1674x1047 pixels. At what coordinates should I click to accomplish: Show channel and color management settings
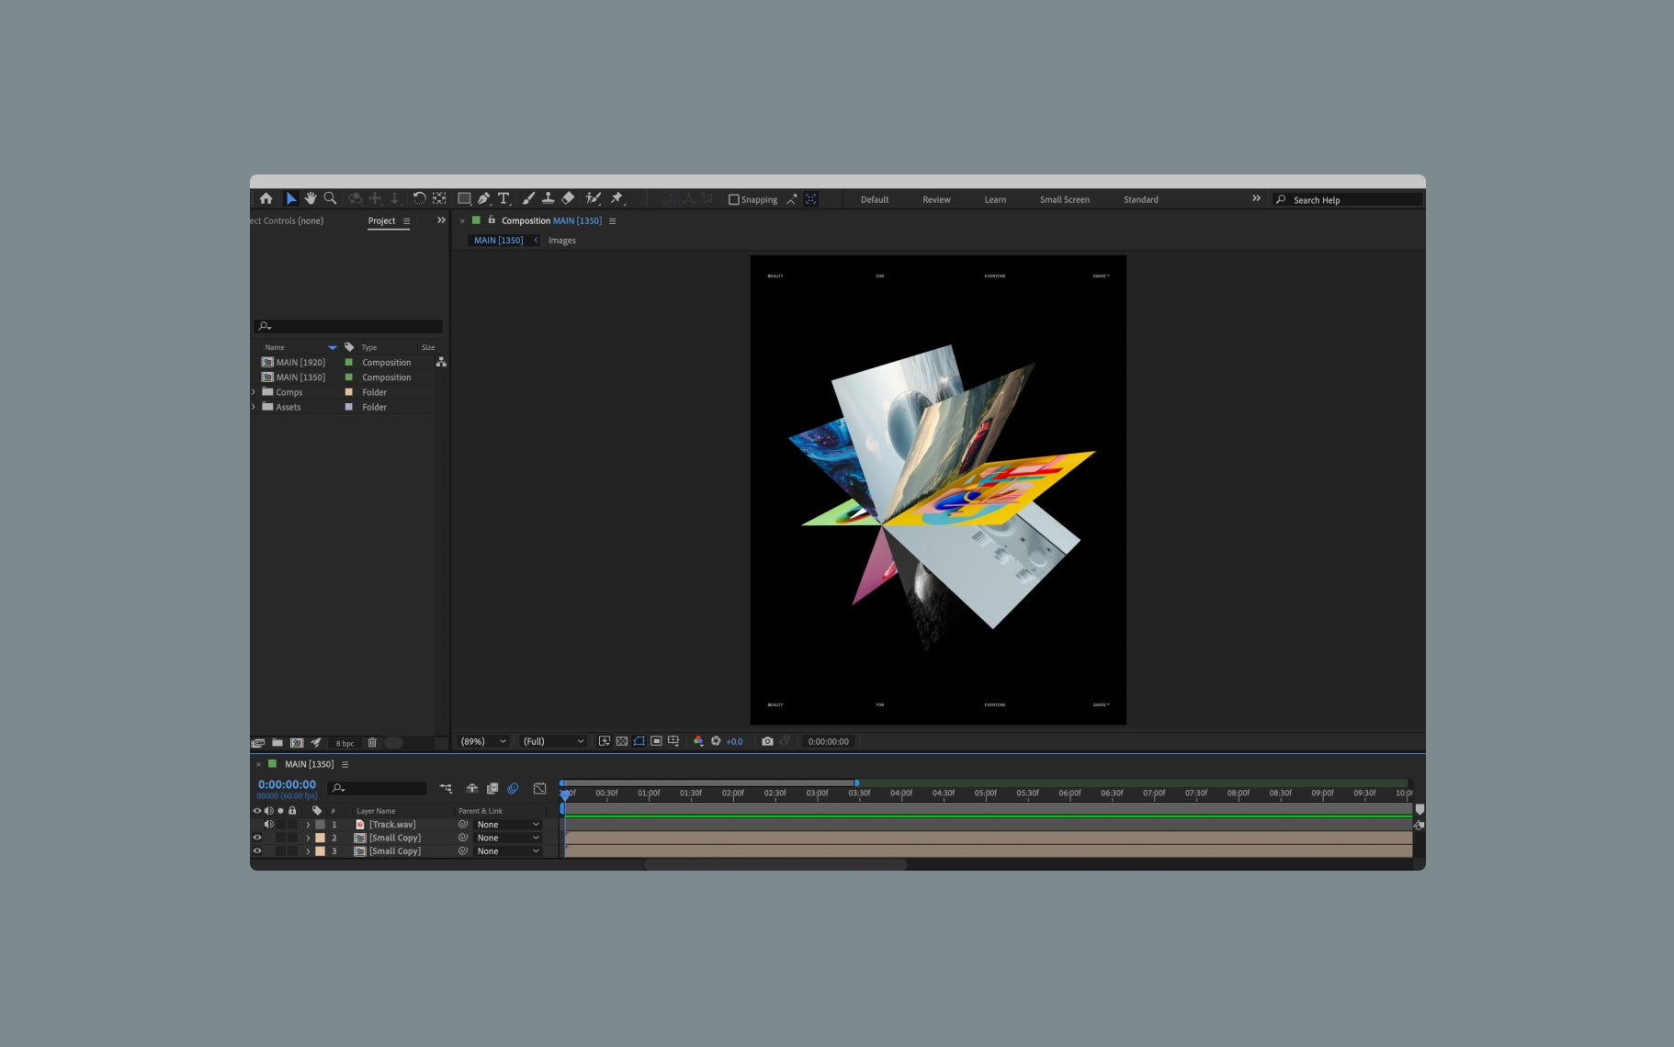tap(698, 741)
